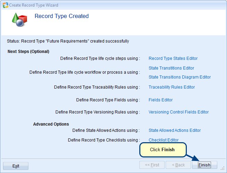227x173 pixels.
Task: Click the status message about Future Requirements
Action: pos(68,41)
